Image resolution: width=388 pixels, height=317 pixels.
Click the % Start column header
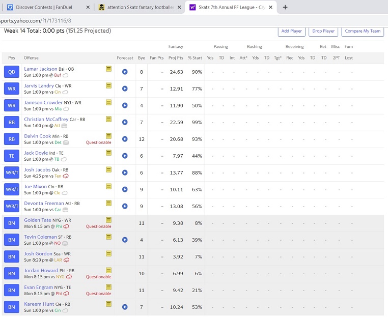(195, 58)
